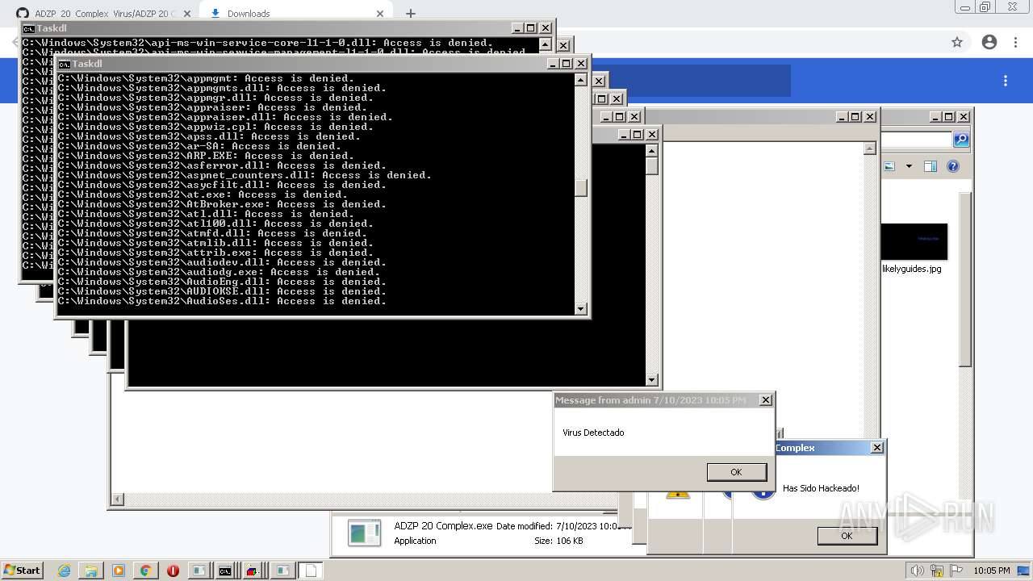The height and width of the screenshot is (581, 1033).
Task: Maximize the front Taskdl console window
Action: point(567,64)
